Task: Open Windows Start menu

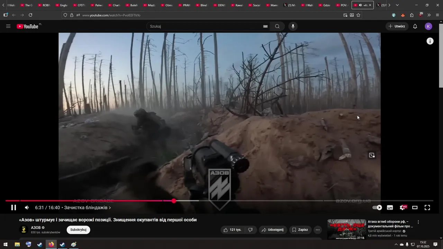Action: [x=6, y=245]
